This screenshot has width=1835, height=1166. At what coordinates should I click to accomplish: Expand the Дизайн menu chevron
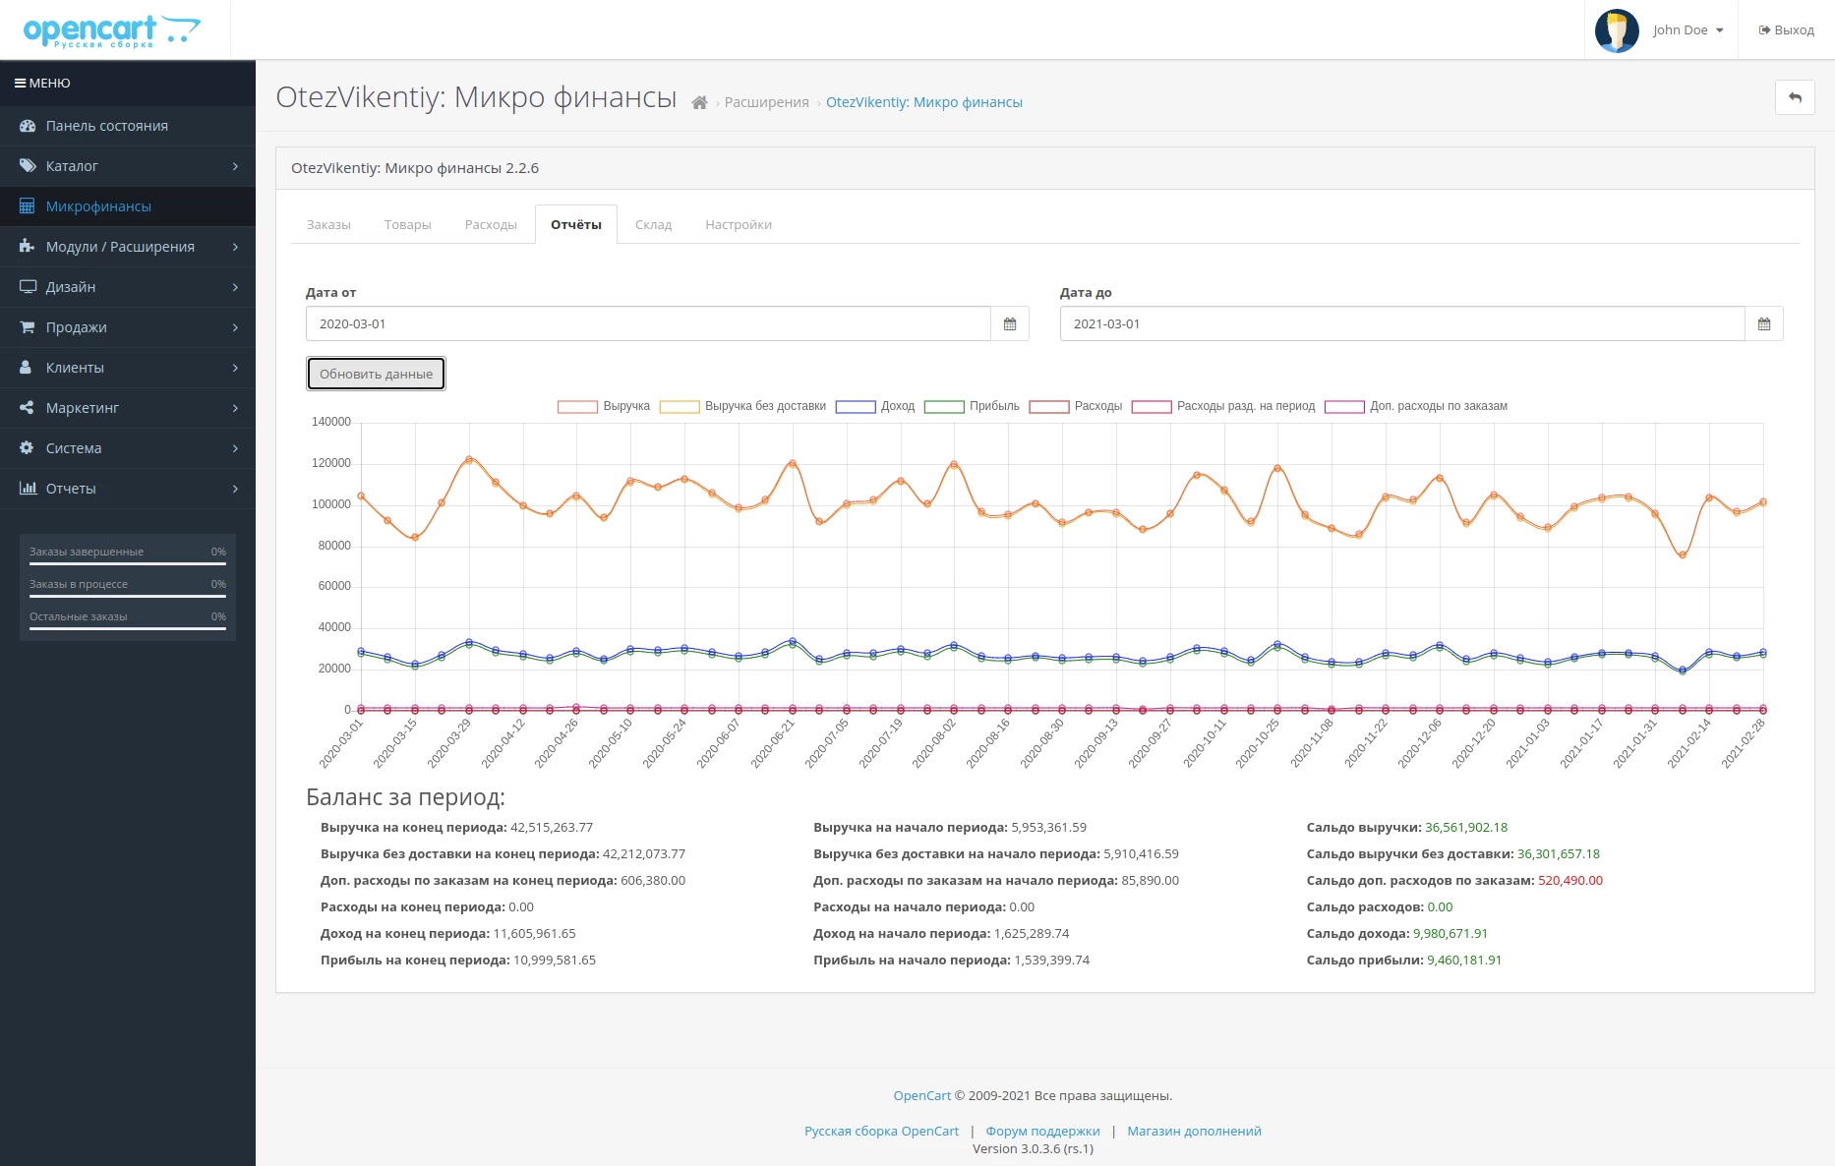pos(235,287)
